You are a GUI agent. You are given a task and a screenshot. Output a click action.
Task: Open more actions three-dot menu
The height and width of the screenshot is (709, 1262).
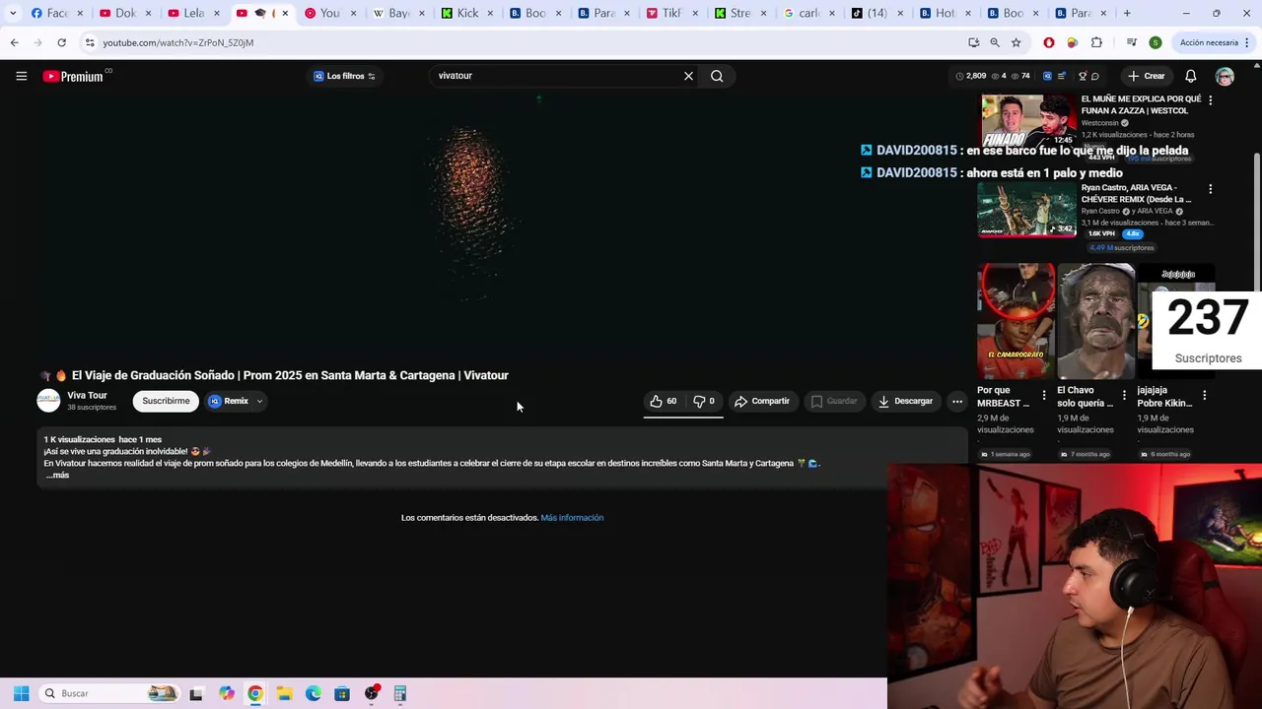point(956,401)
